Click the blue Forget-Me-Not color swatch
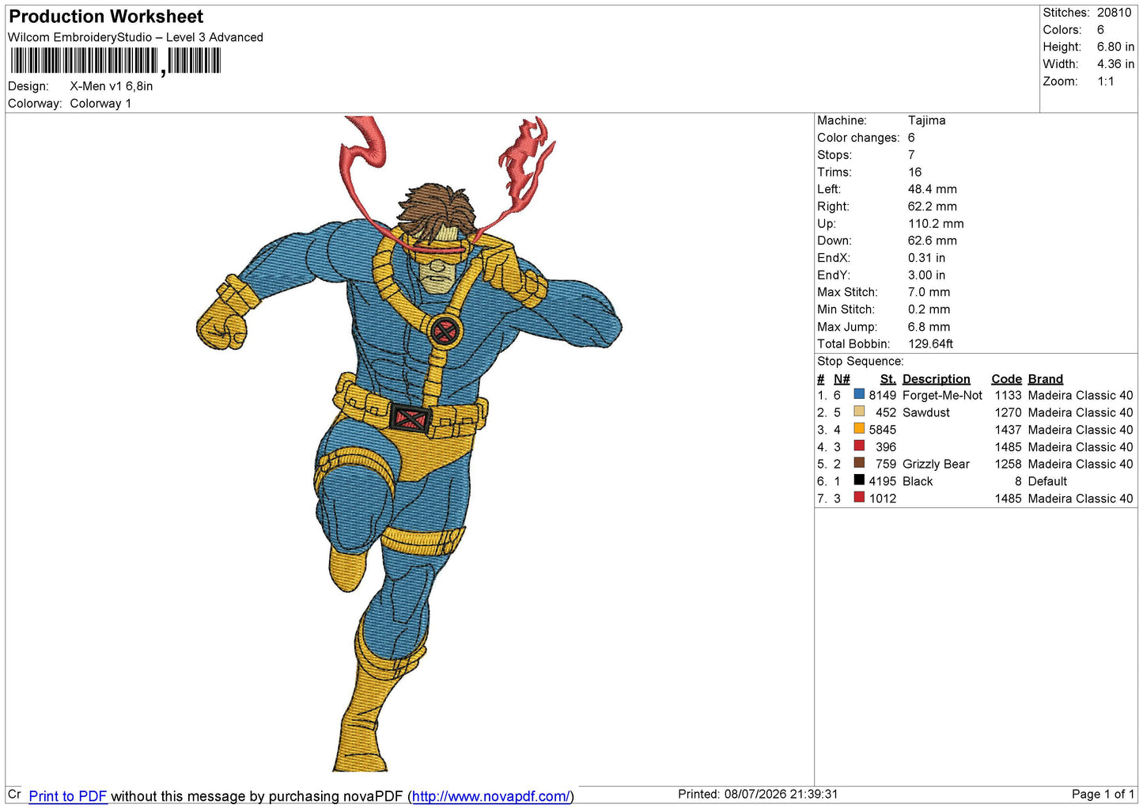The height and width of the screenshot is (808, 1143). pos(859,394)
